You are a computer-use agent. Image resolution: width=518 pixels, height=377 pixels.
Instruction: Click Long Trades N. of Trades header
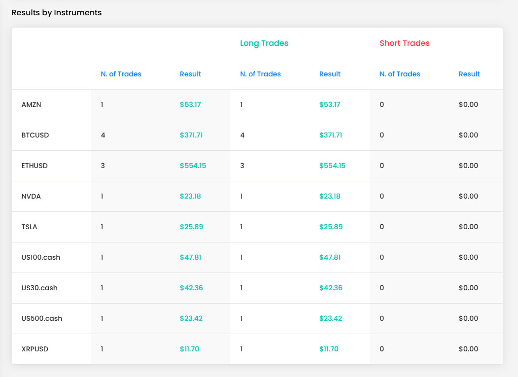pyautogui.click(x=260, y=74)
